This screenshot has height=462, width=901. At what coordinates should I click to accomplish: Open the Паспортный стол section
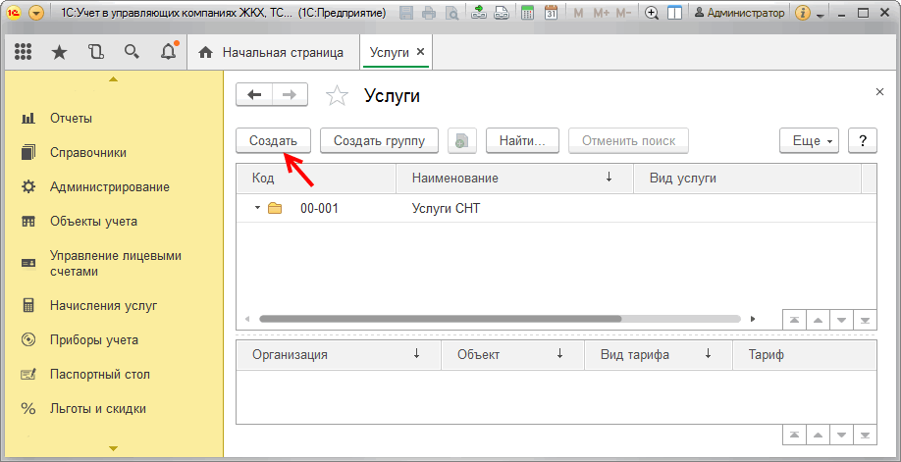99,375
